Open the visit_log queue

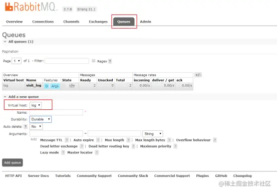point(34,86)
